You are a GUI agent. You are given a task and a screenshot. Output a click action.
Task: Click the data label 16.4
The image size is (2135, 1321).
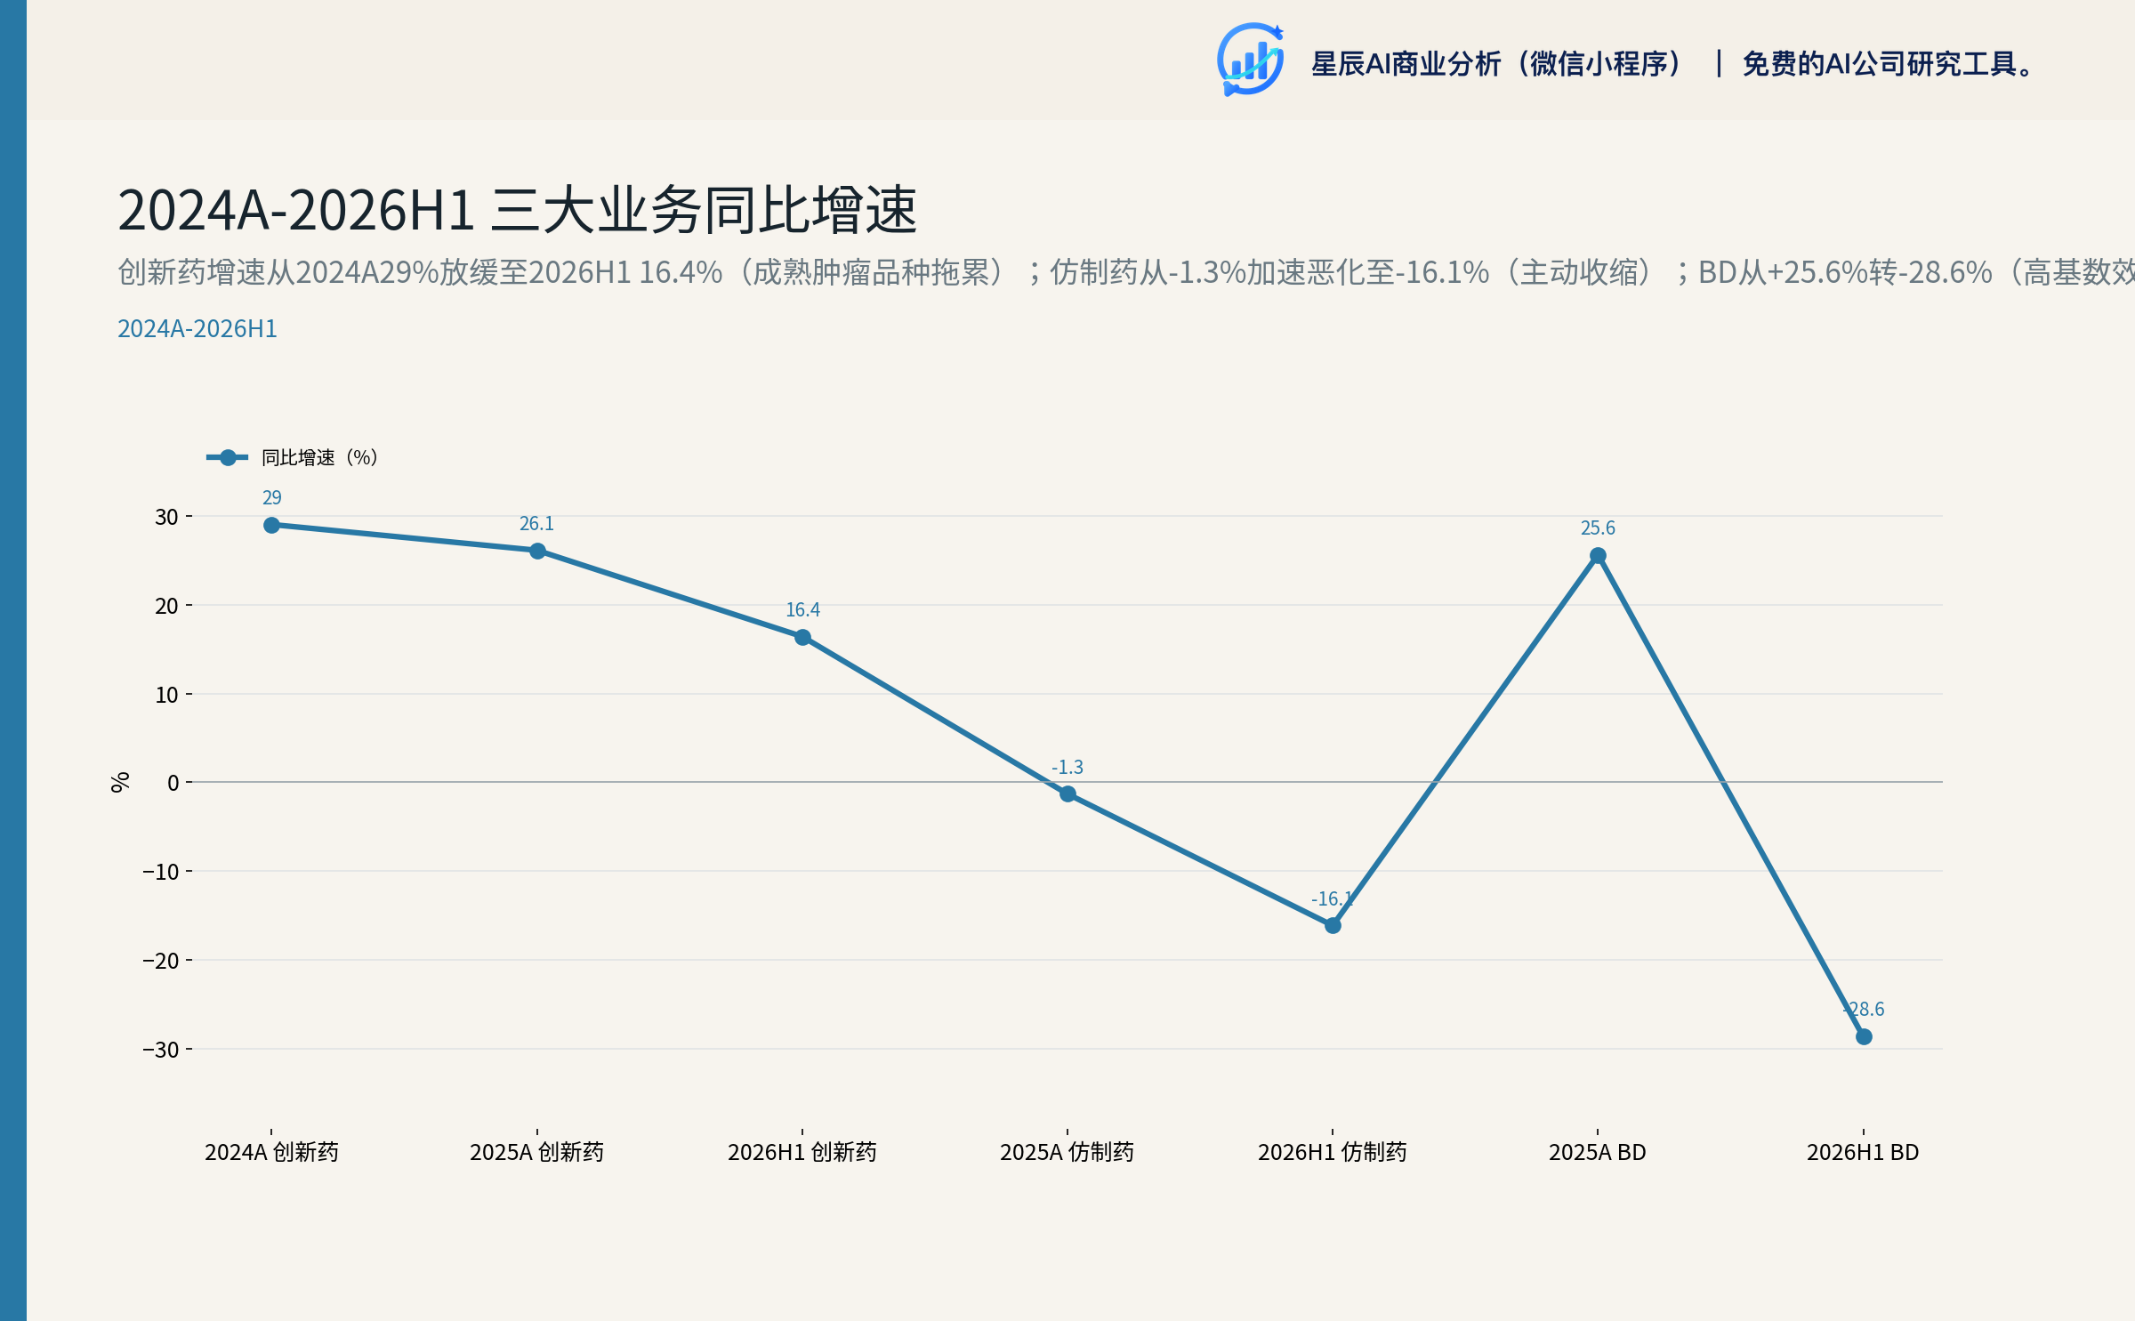(x=802, y=610)
